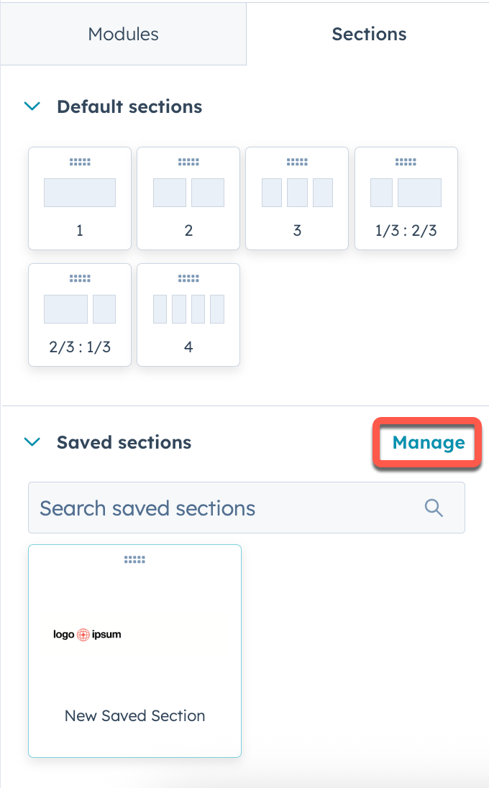Screen dimensions: 489x788
Task: Switch to the Sections tab
Action: [369, 34]
